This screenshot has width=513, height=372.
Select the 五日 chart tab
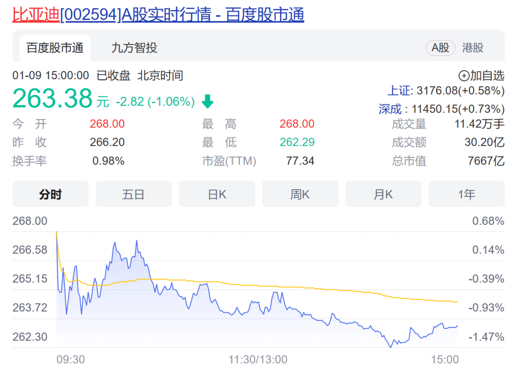(x=133, y=194)
